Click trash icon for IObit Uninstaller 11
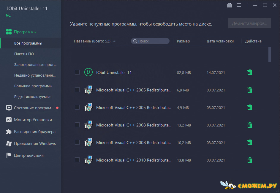 [x=250, y=72]
